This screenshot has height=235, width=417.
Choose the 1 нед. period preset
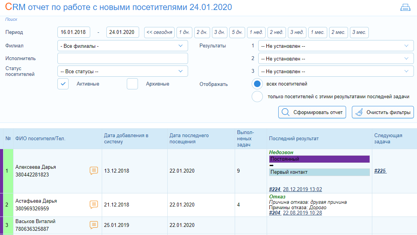tap(256, 32)
